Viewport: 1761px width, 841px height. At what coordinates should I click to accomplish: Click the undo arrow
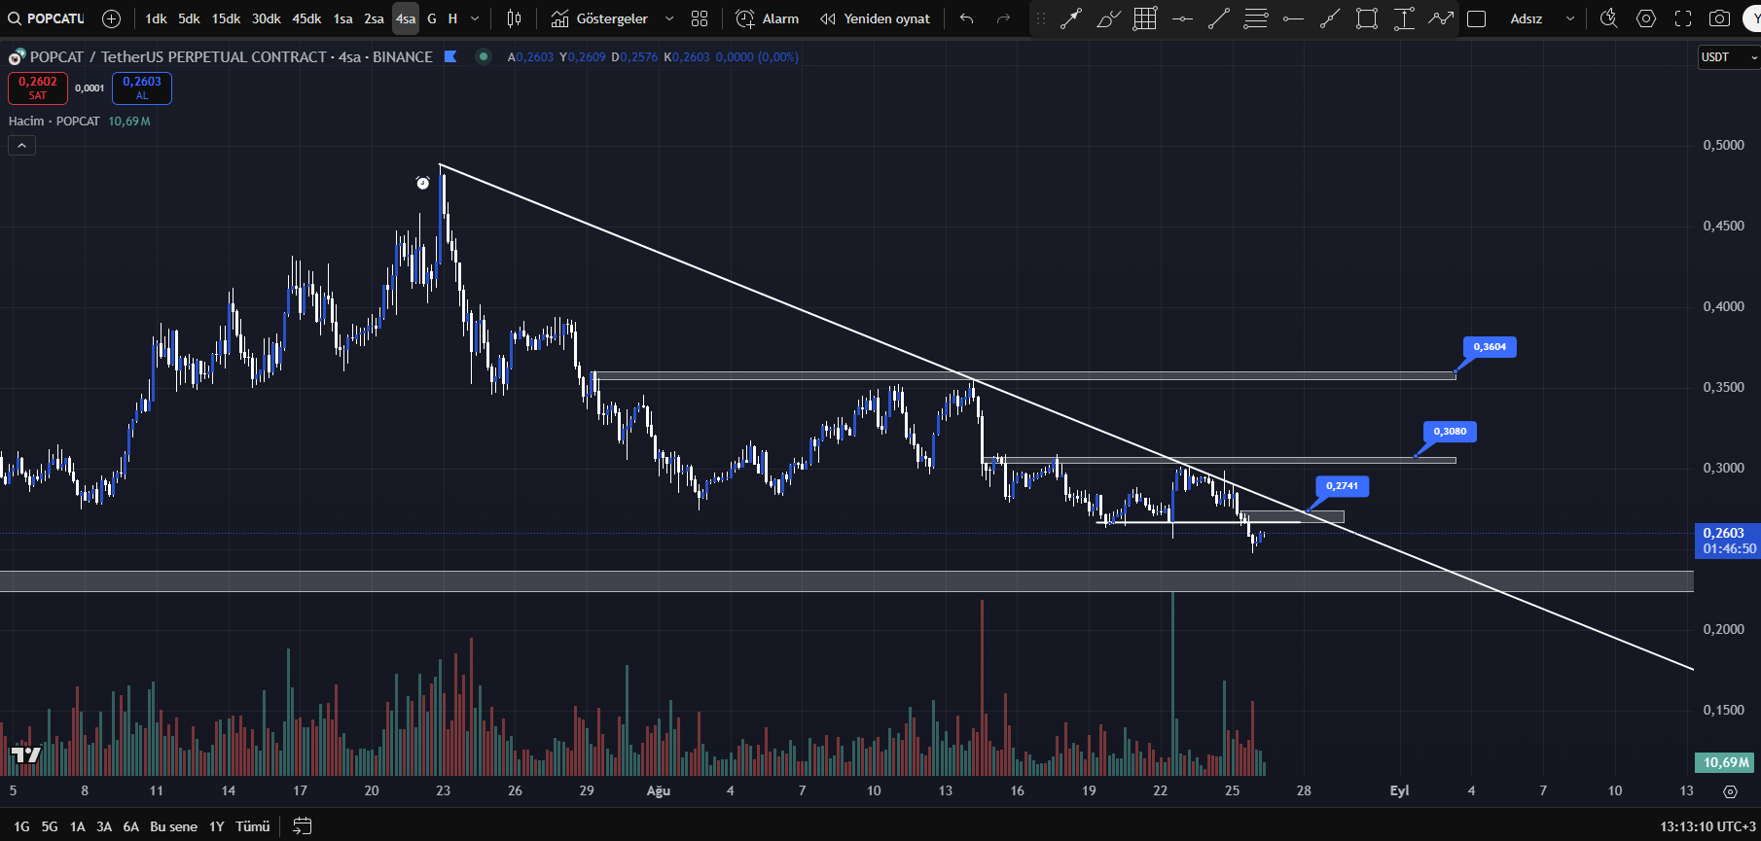[x=966, y=18]
